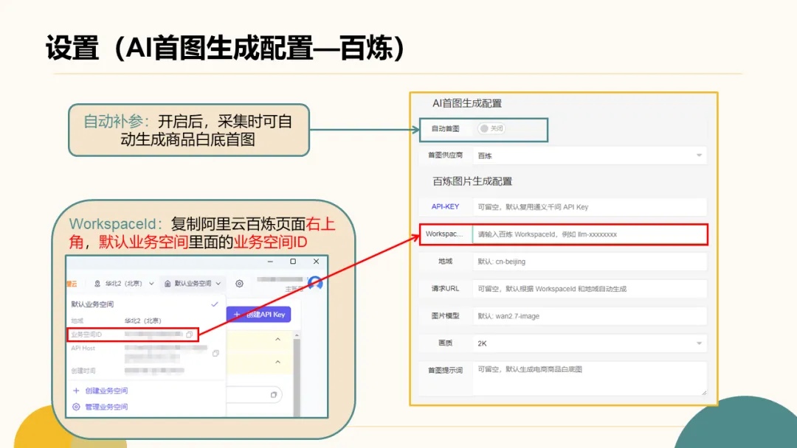The image size is (797, 448).
Task: Click the 地域 field with cn-beijing placeholder
Action: click(x=590, y=262)
